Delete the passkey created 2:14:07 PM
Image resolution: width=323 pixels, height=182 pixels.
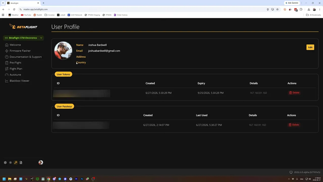tap(294, 125)
